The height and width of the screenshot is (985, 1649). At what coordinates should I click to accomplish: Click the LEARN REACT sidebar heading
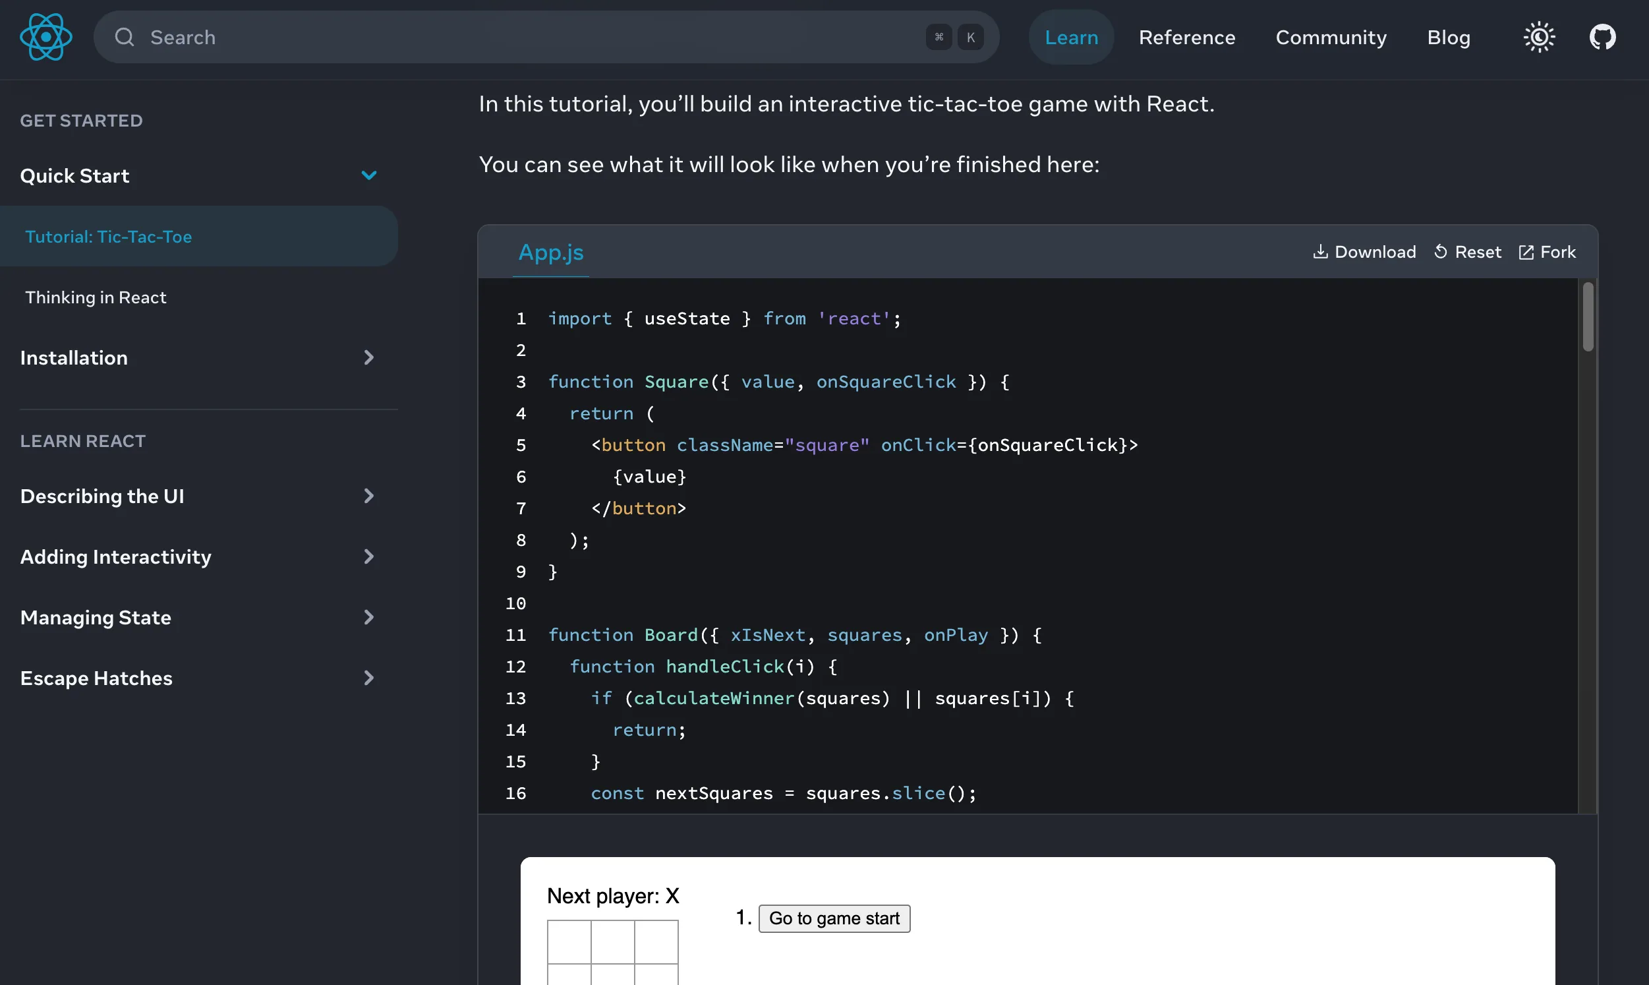click(x=83, y=440)
